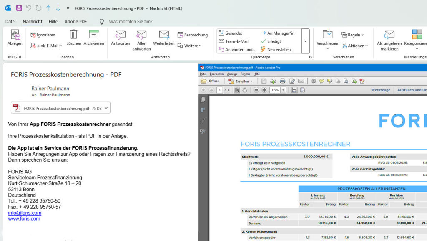427x241 pixels.
Task: Expand the QuickSteps gallery arrow
Action: click(306, 41)
